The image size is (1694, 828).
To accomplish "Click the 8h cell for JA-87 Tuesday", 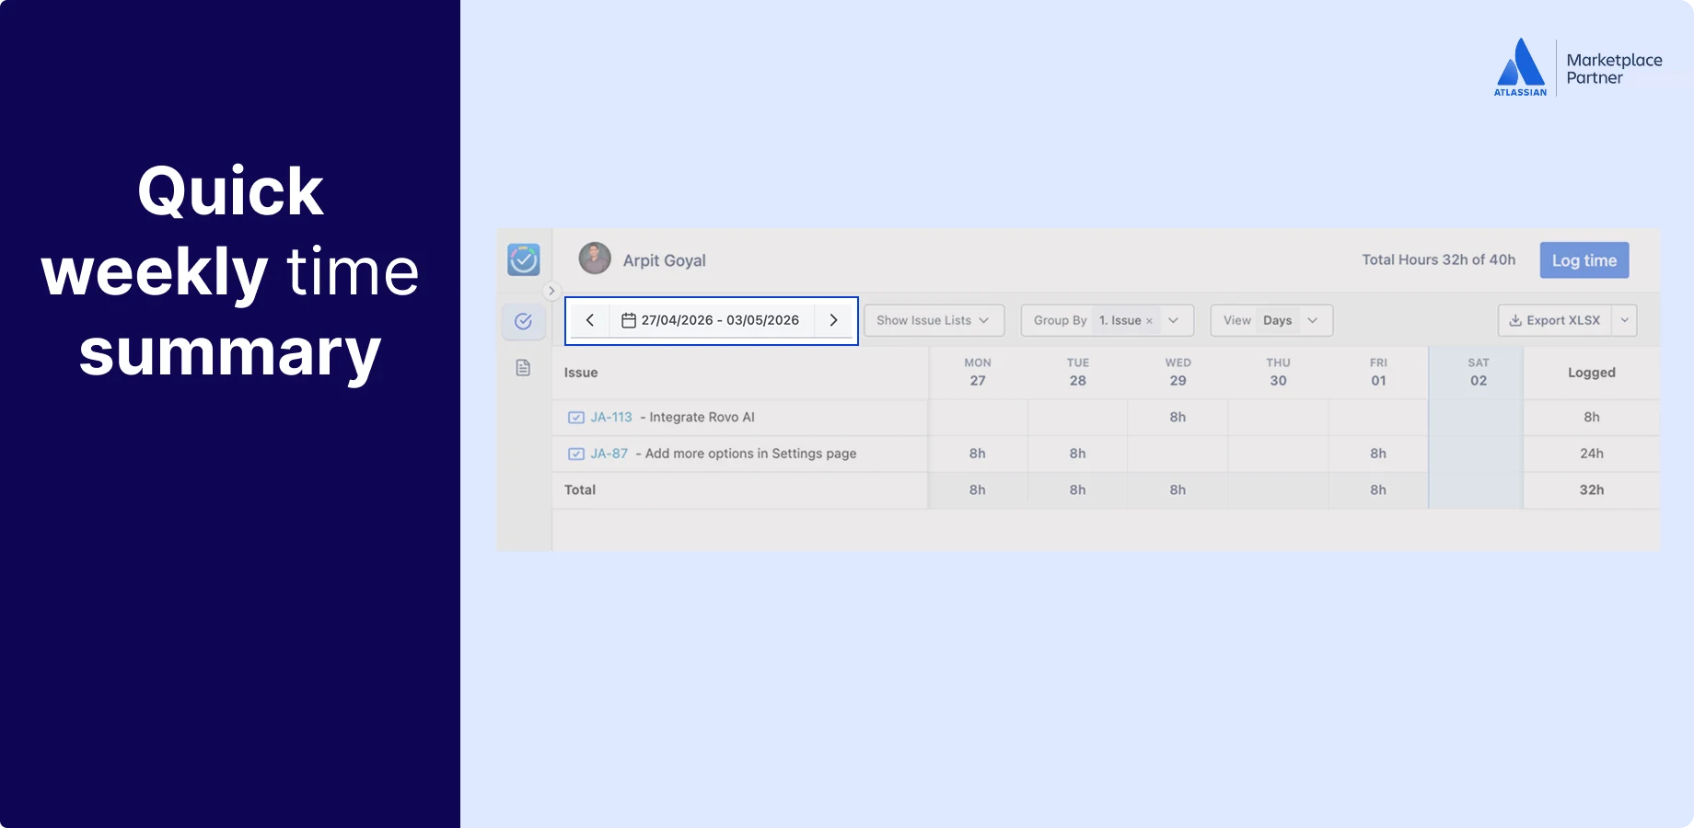I will (x=1077, y=454).
